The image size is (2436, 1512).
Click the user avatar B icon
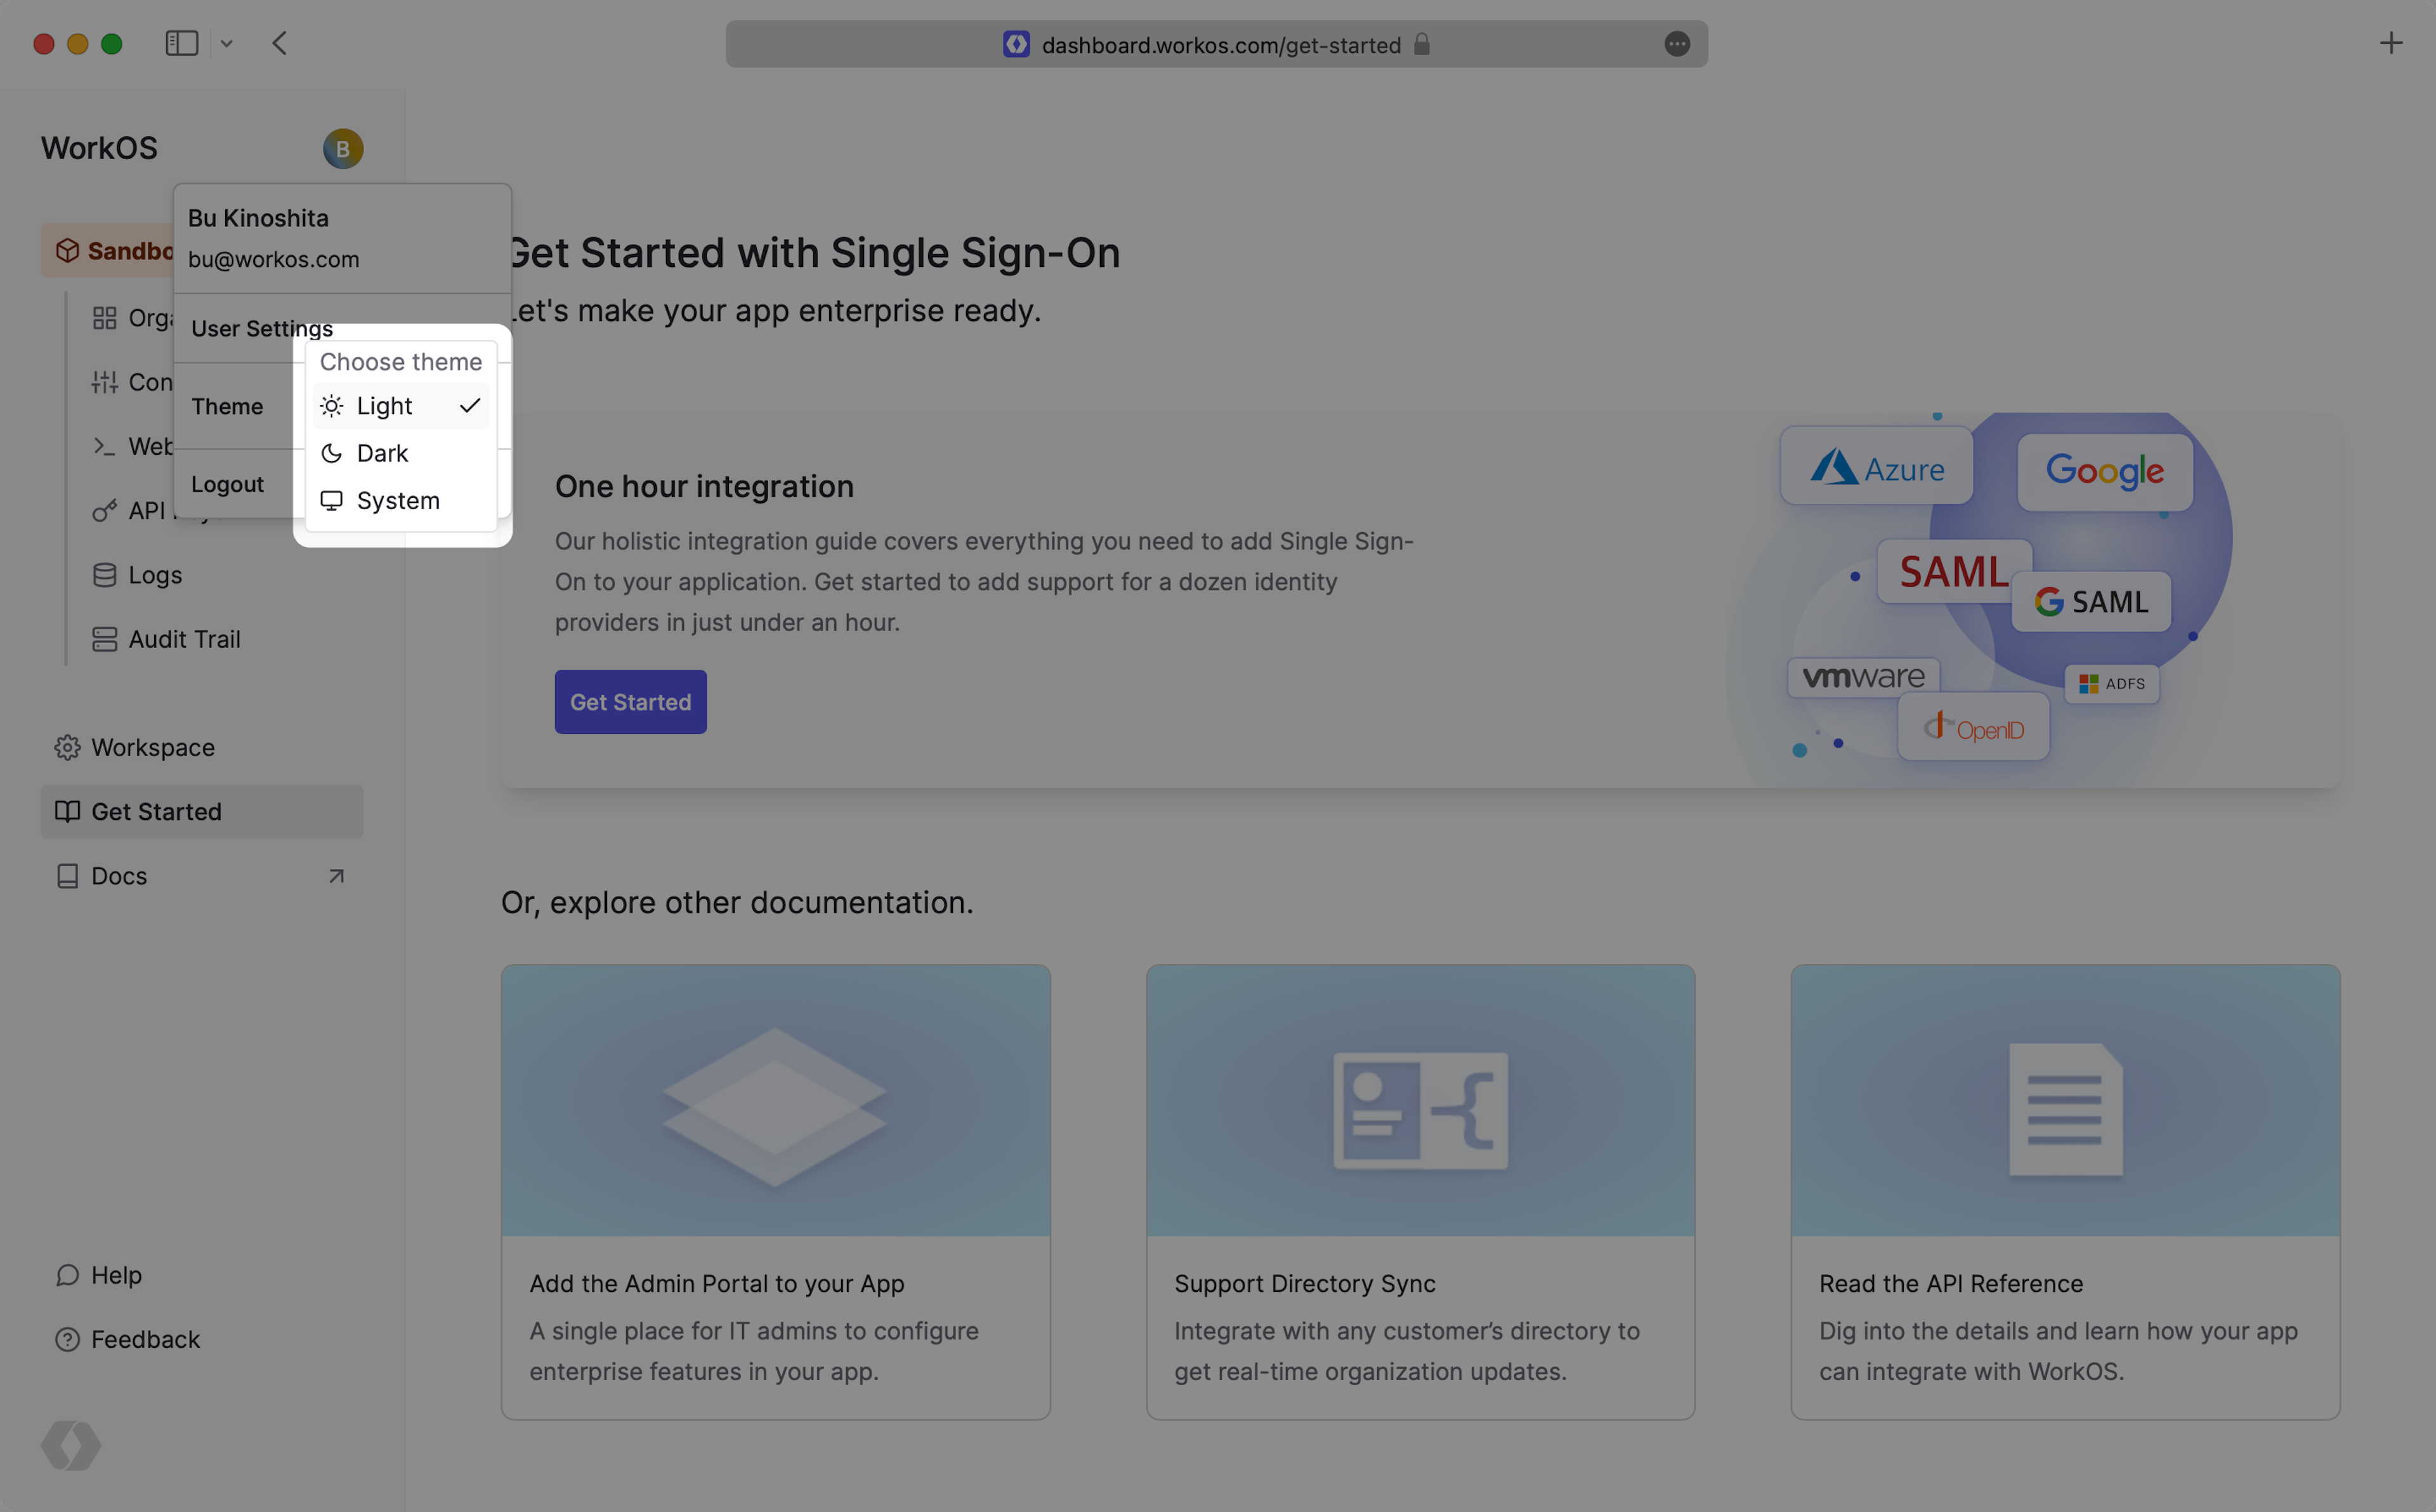tap(342, 149)
